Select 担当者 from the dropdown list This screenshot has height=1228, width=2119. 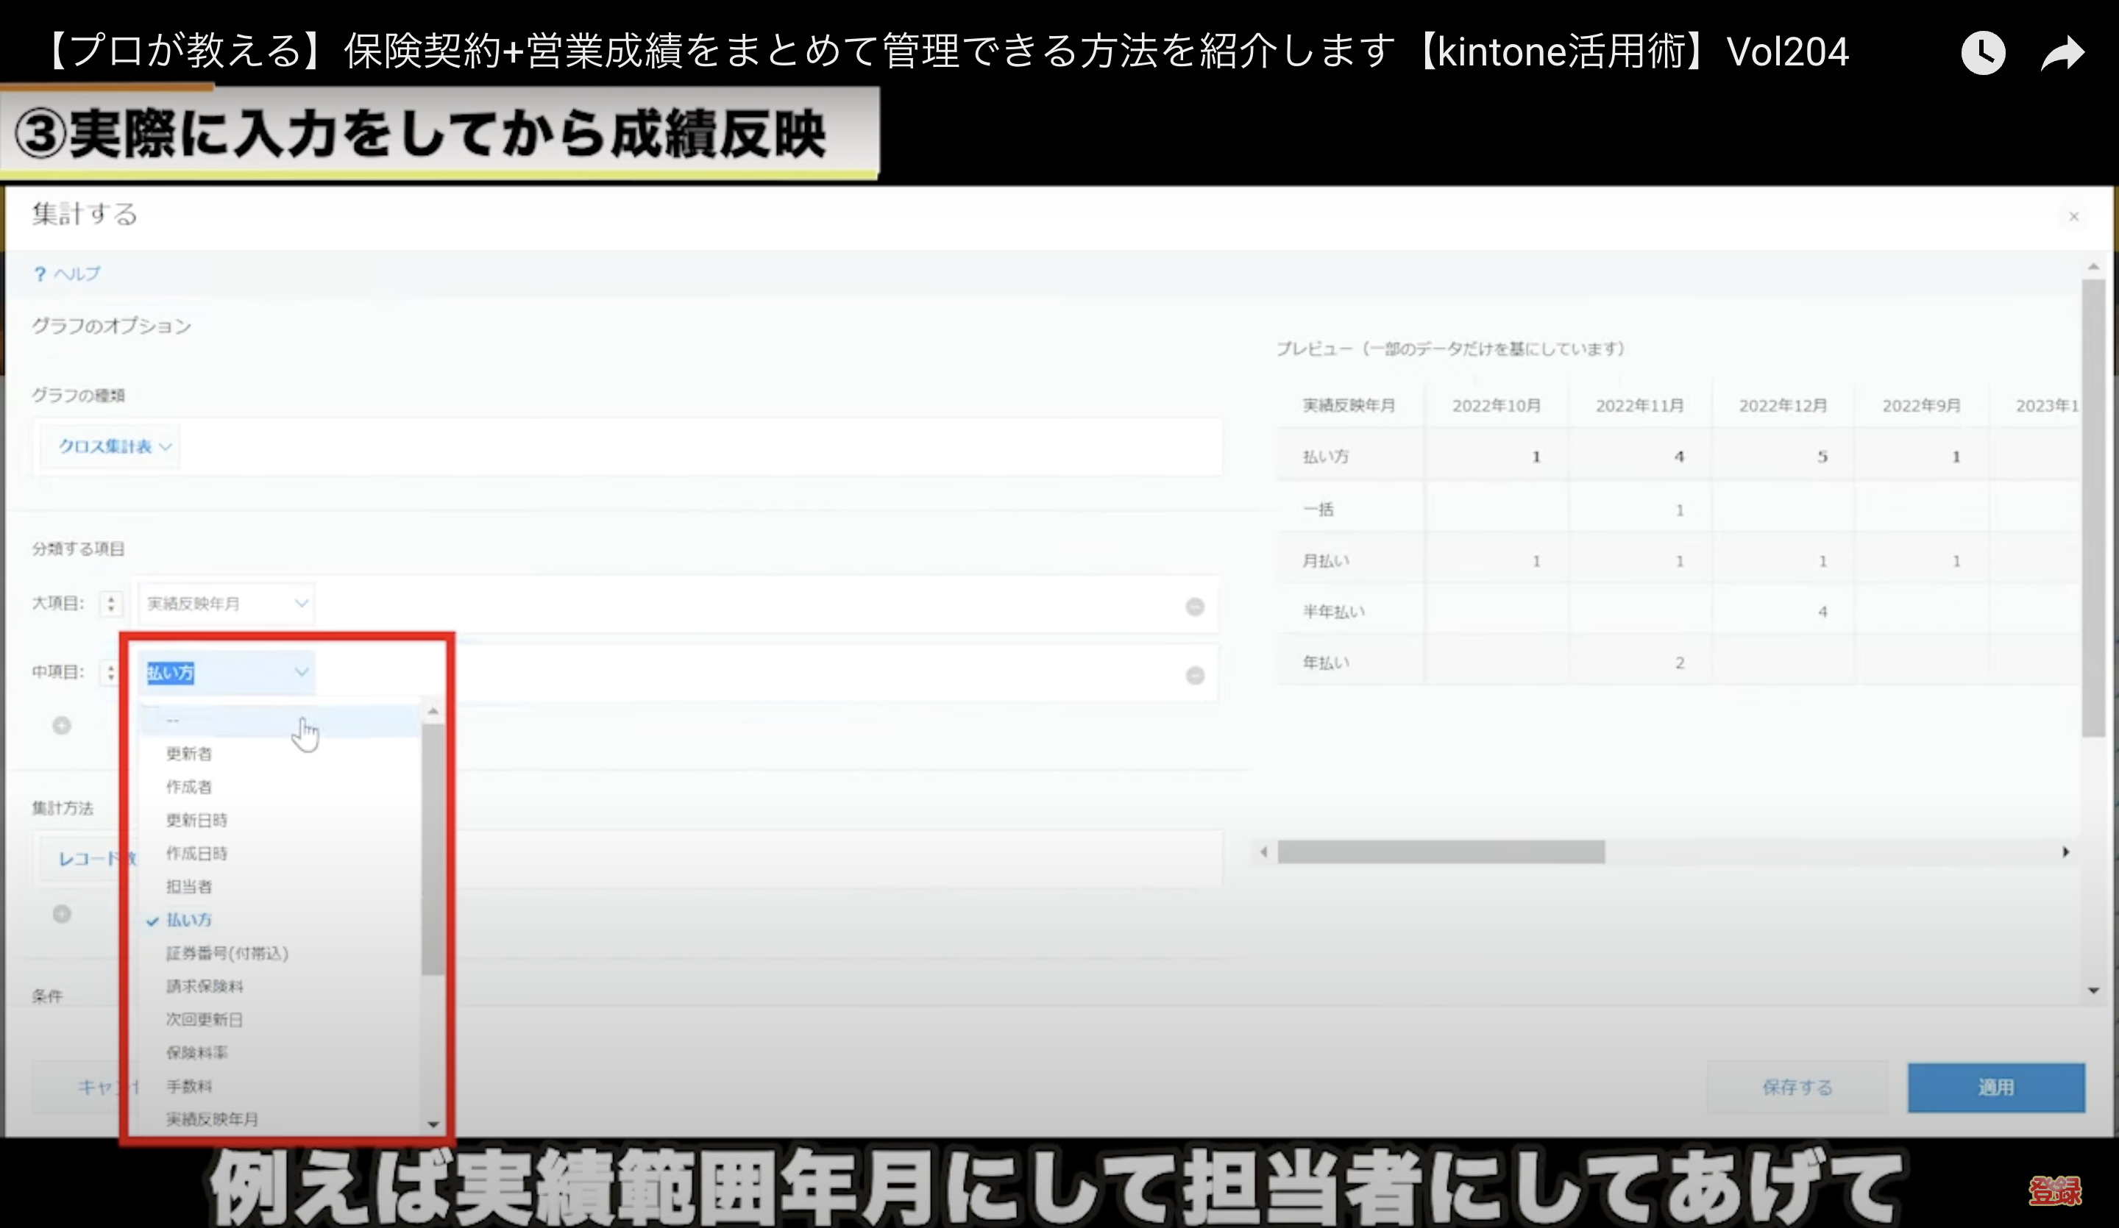click(189, 886)
